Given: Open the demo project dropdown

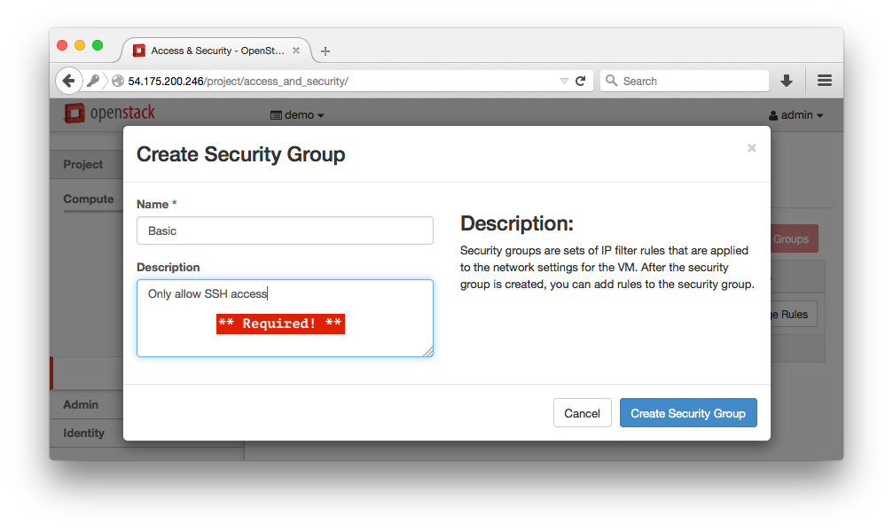Looking at the screenshot, I should pos(297,114).
